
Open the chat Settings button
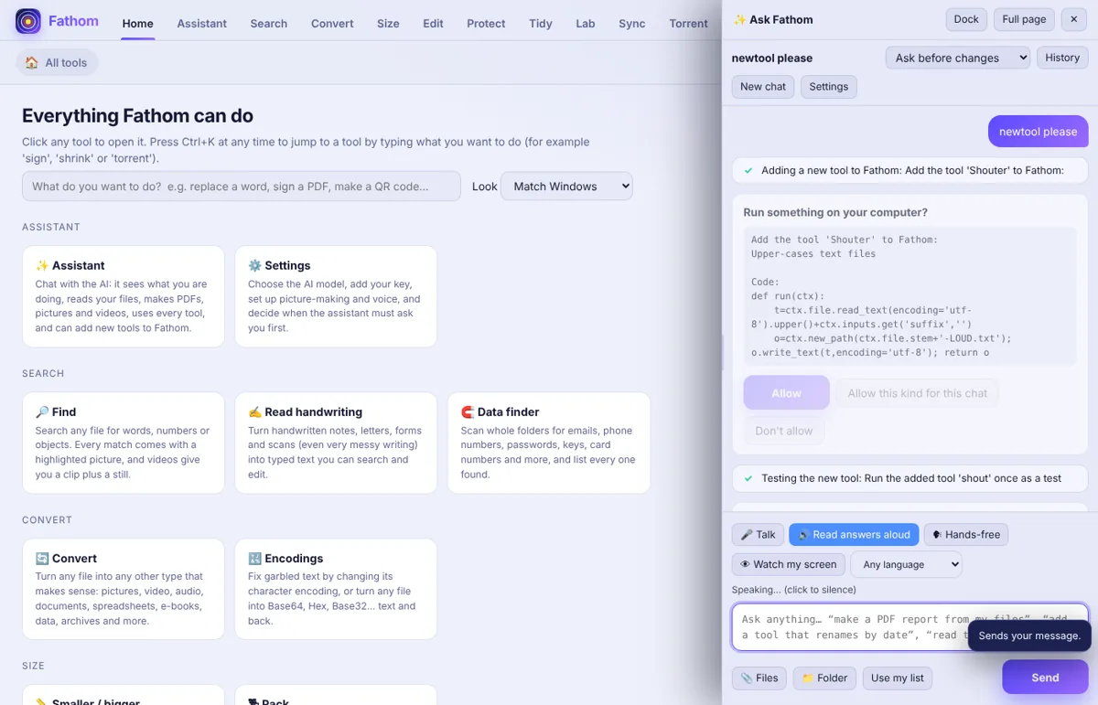click(829, 87)
